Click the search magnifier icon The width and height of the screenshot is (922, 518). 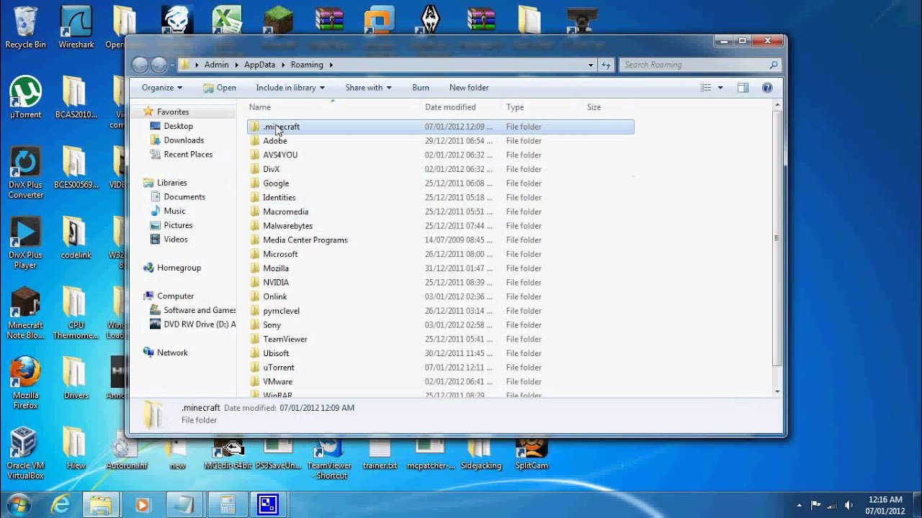(x=774, y=65)
